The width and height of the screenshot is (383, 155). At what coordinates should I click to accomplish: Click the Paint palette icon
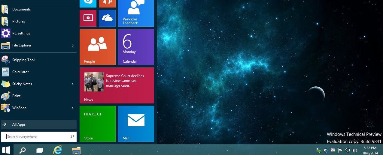(6, 96)
